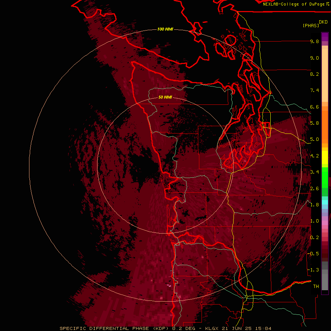
Task: Pick the purple segment atop the color bar
Action: point(325,37)
